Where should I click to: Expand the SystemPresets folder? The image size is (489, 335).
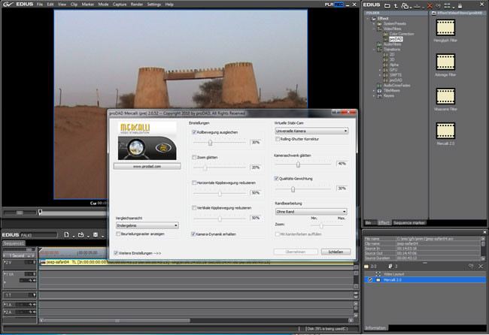pyautogui.click(x=374, y=24)
